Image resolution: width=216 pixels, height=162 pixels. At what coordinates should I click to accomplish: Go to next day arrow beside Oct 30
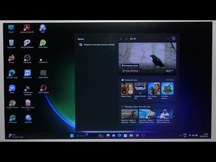pyautogui.click(x=126, y=39)
